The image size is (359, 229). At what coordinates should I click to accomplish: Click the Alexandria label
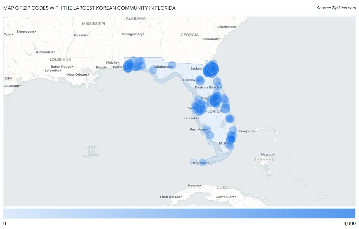45,52
